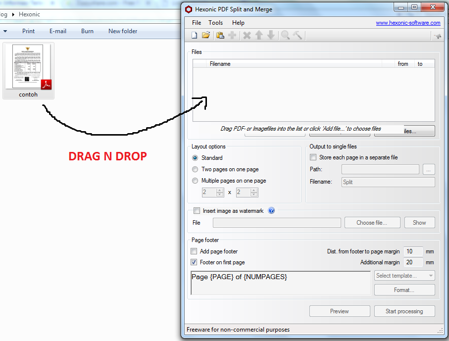Image resolution: width=449 pixels, height=341 pixels.
Task: Open the Select template dropdown
Action: [x=404, y=276]
